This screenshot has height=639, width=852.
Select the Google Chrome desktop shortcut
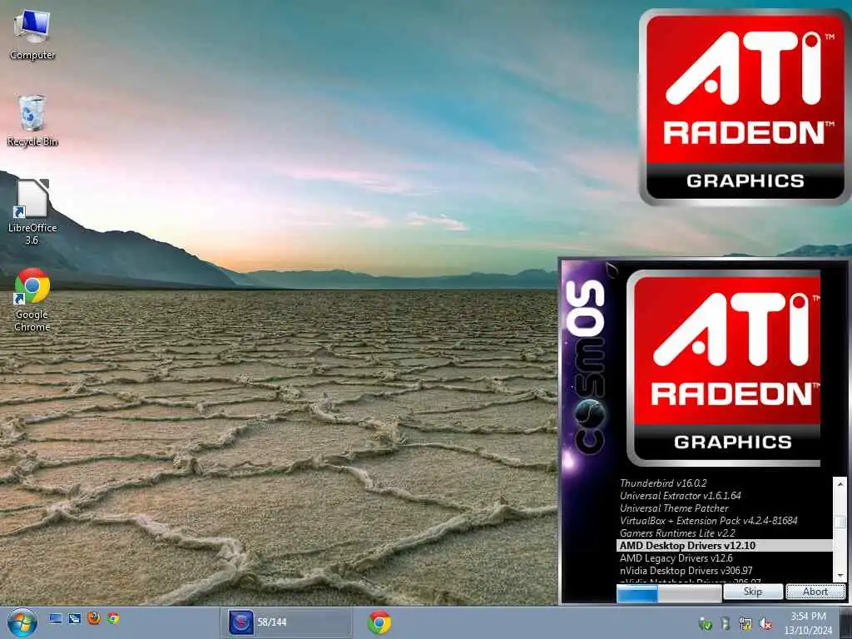click(32, 300)
